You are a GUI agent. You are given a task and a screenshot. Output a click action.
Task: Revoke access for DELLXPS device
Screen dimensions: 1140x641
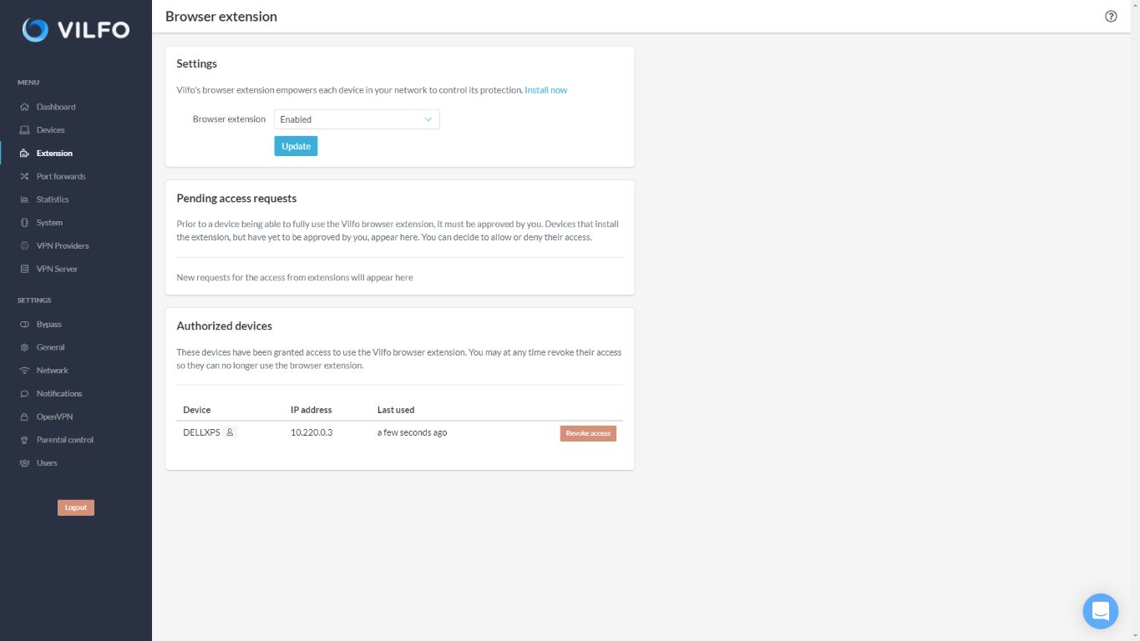click(x=588, y=433)
